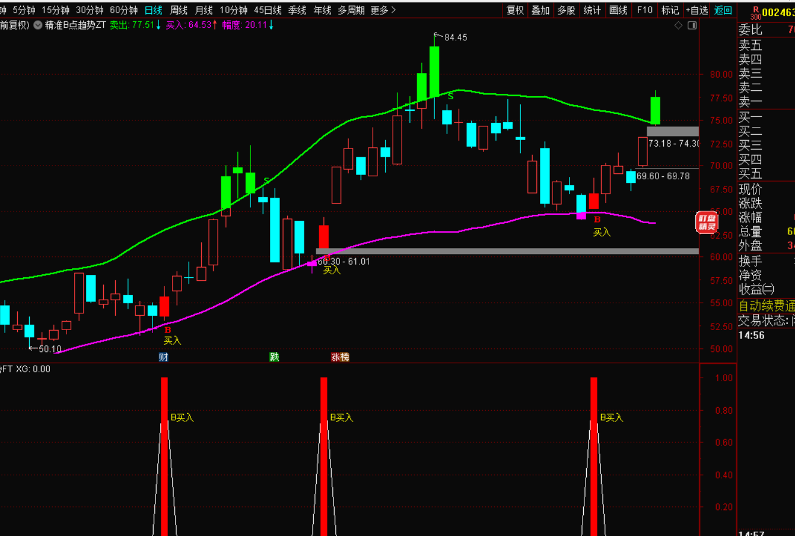Click the diamond icon at chart top-right
Image resolution: width=795 pixels, height=536 pixels.
[679, 26]
